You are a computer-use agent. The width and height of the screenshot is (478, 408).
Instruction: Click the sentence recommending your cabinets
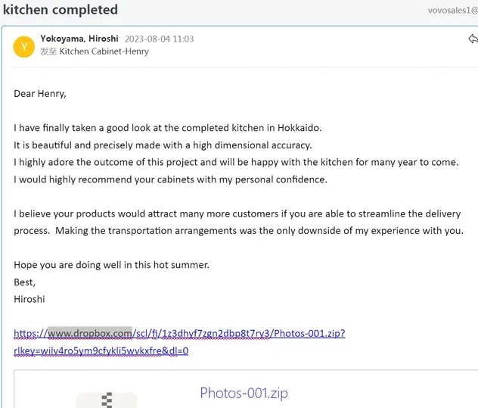click(x=170, y=179)
